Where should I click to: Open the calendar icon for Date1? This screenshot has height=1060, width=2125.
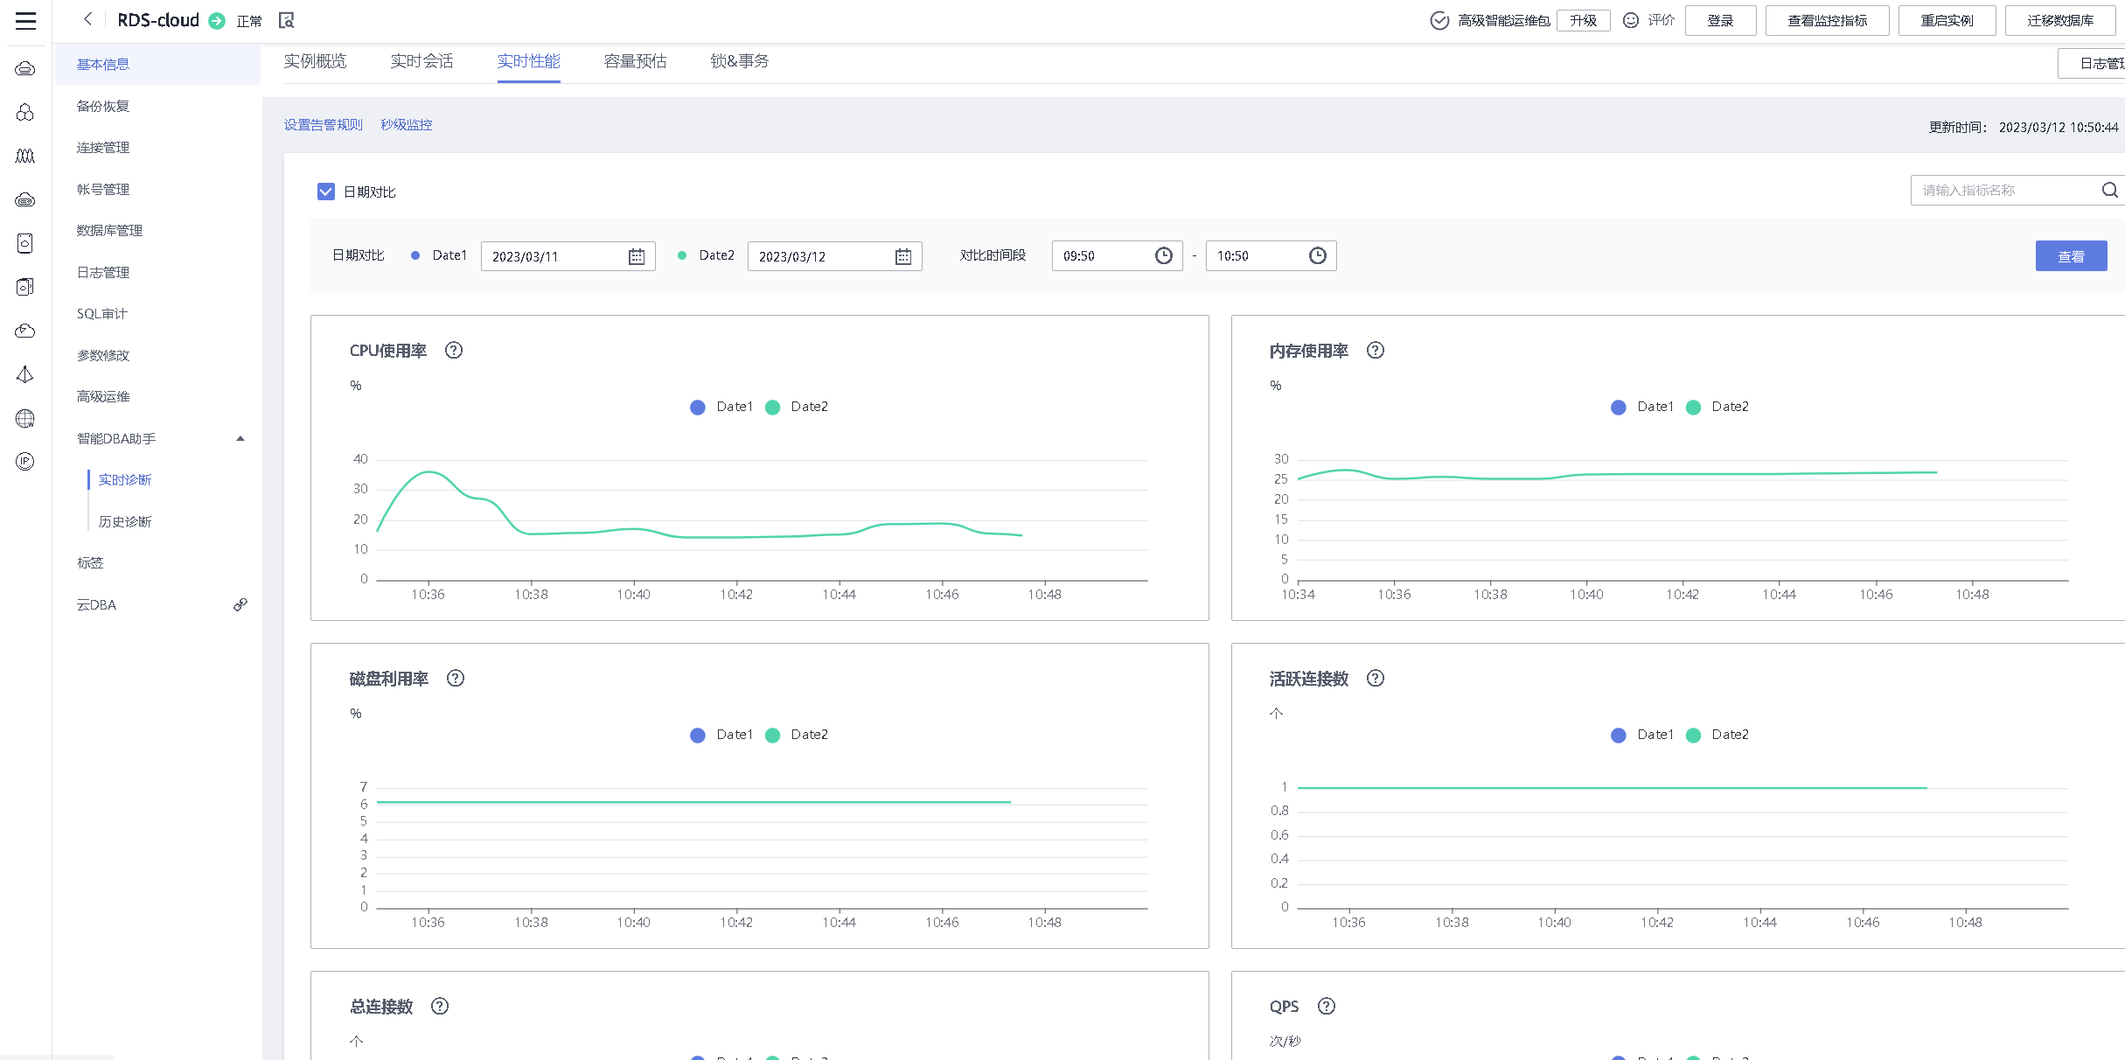click(x=637, y=256)
